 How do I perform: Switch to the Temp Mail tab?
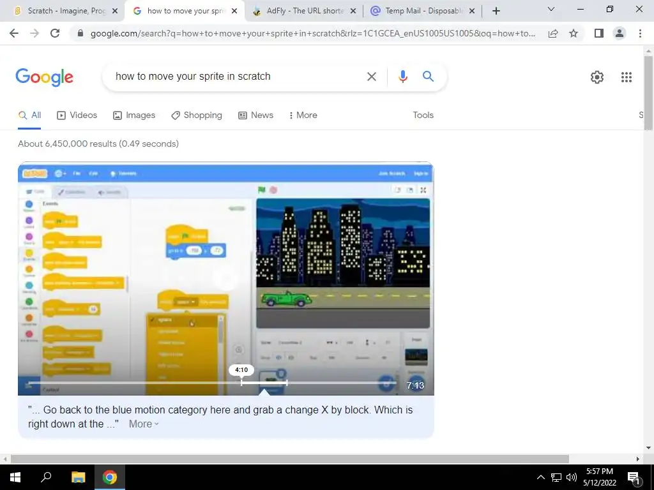[424, 11]
